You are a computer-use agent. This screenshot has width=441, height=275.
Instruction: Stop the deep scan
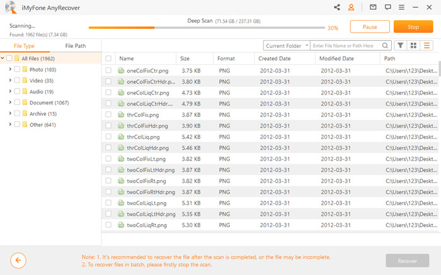(x=413, y=26)
